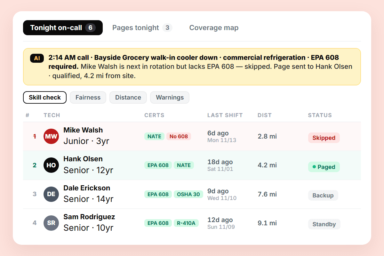Select the Tonight on-call tab

click(63, 28)
